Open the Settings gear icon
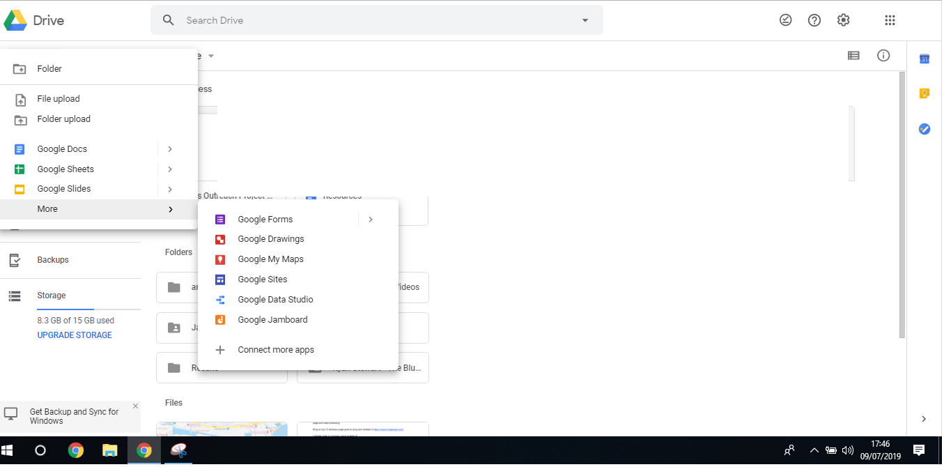The width and height of the screenshot is (951, 467). 844,20
